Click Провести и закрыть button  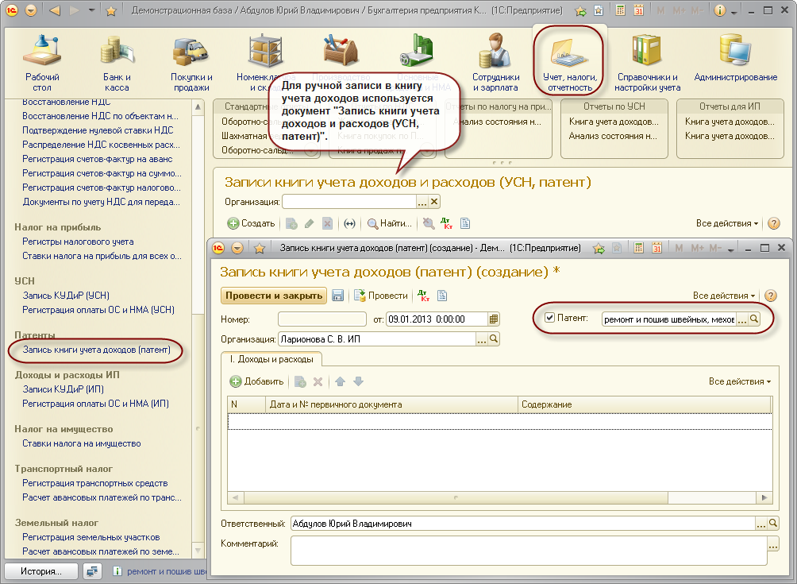274,296
